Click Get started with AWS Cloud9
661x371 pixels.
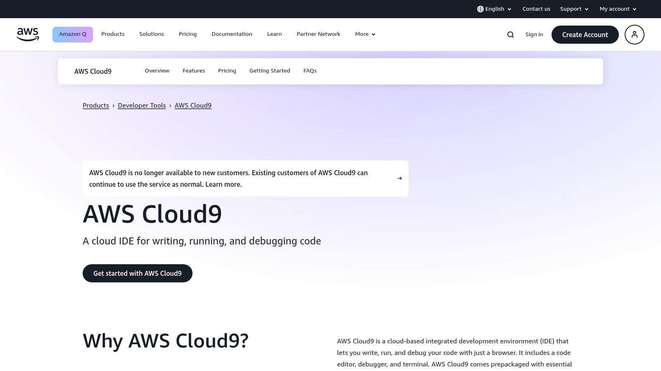click(x=138, y=273)
